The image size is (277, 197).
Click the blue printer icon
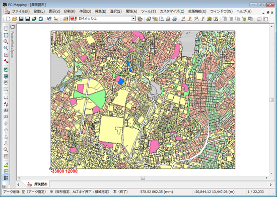click(175, 19)
